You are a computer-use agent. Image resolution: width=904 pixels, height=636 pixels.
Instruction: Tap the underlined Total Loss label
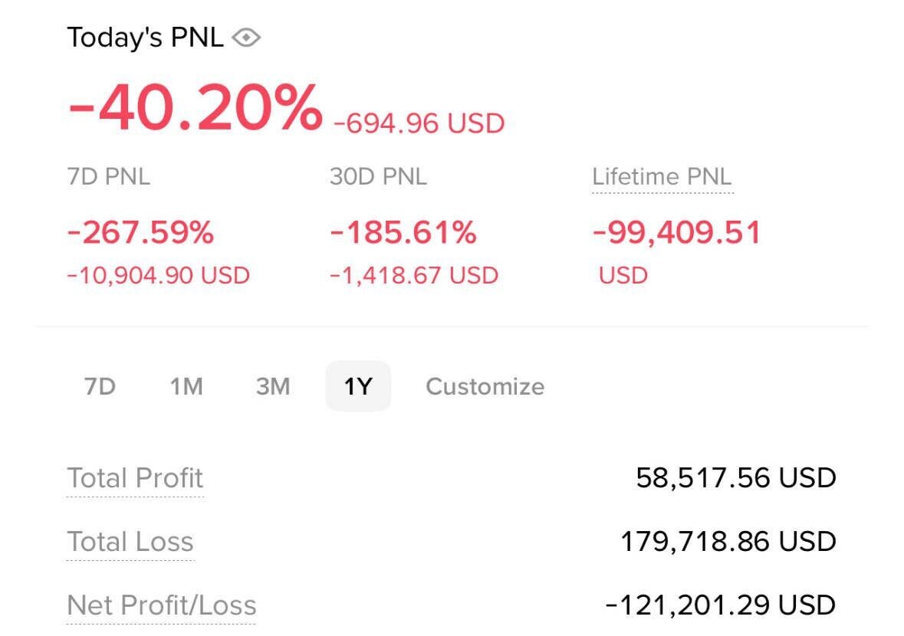point(130,542)
